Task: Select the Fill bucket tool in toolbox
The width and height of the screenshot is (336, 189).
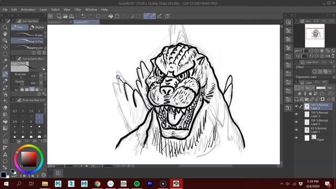Action: point(5,121)
